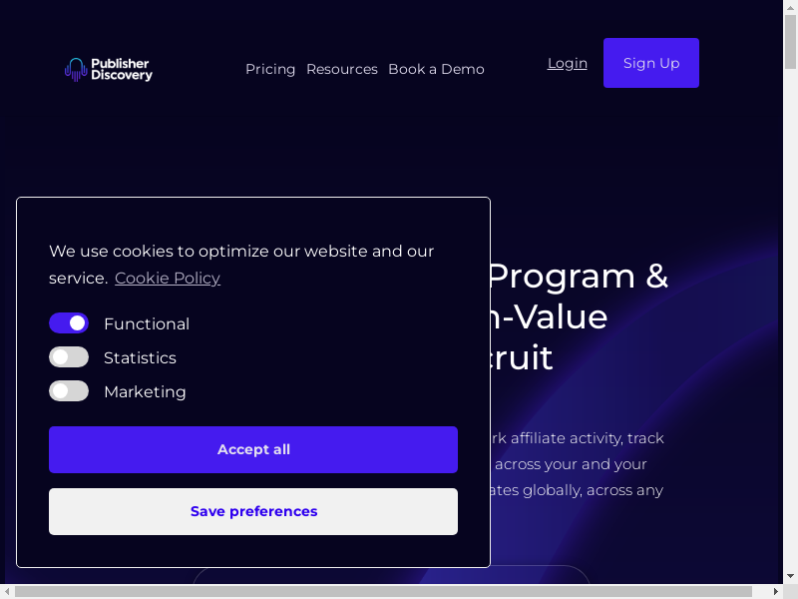Click the Functional label in cookie banner

[147, 323]
